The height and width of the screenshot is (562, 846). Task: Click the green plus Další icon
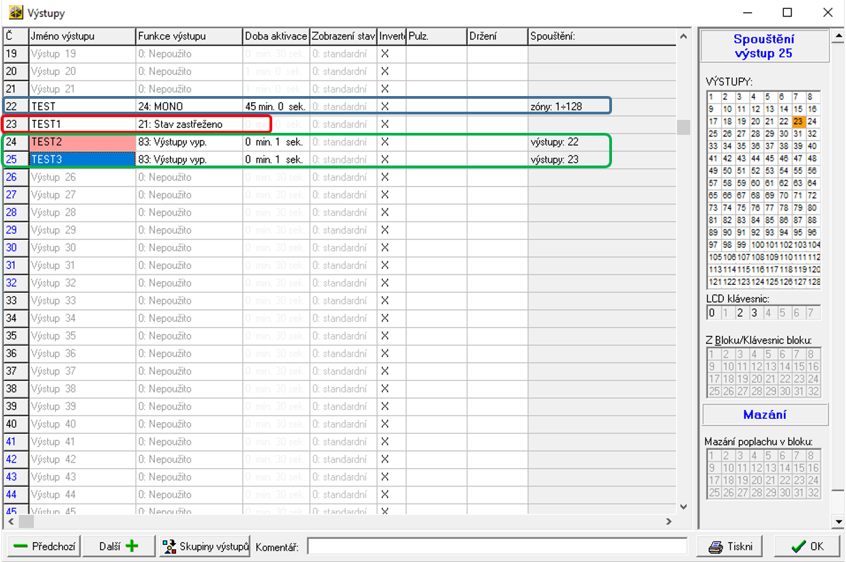pos(131,546)
